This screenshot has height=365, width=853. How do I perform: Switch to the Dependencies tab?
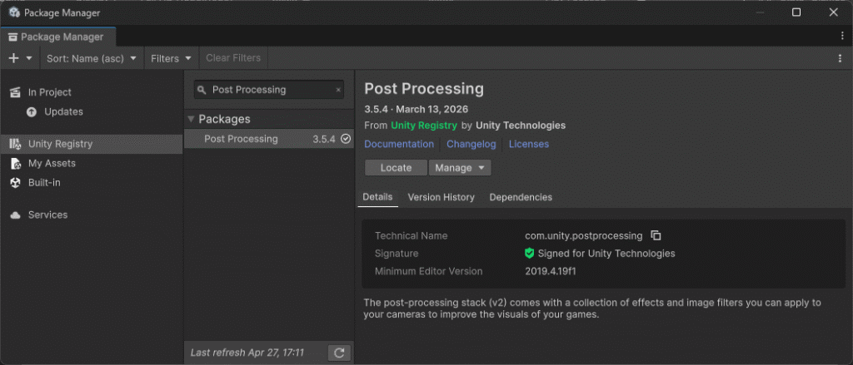pos(520,198)
